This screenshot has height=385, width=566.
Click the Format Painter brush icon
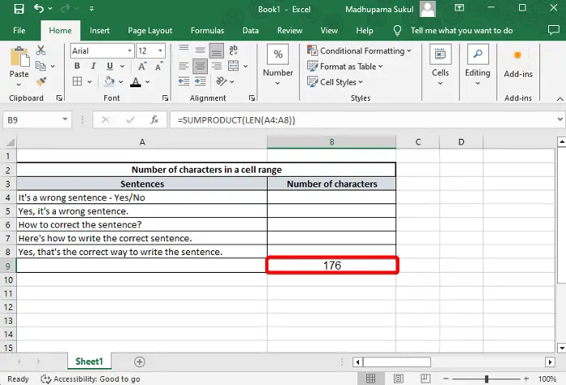(40, 82)
